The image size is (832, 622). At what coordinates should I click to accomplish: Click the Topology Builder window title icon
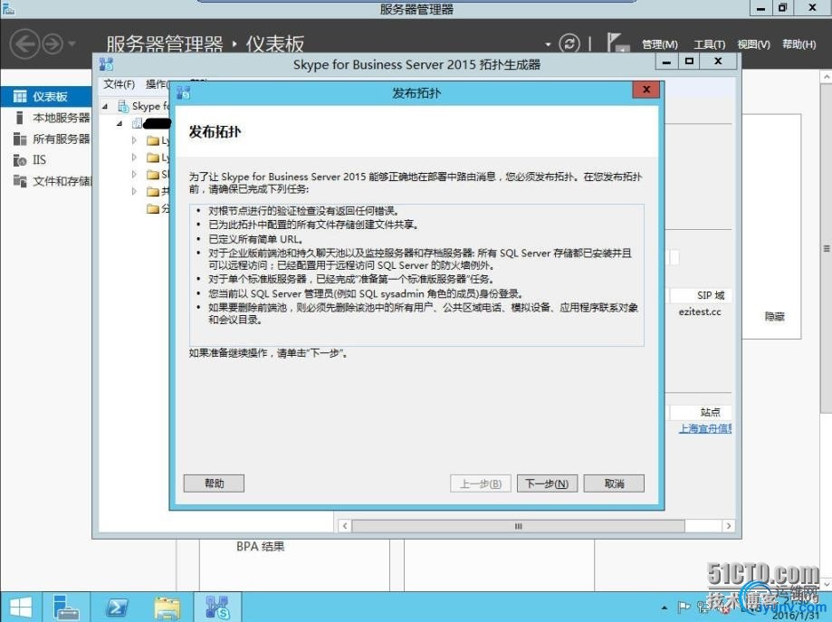pos(106,65)
